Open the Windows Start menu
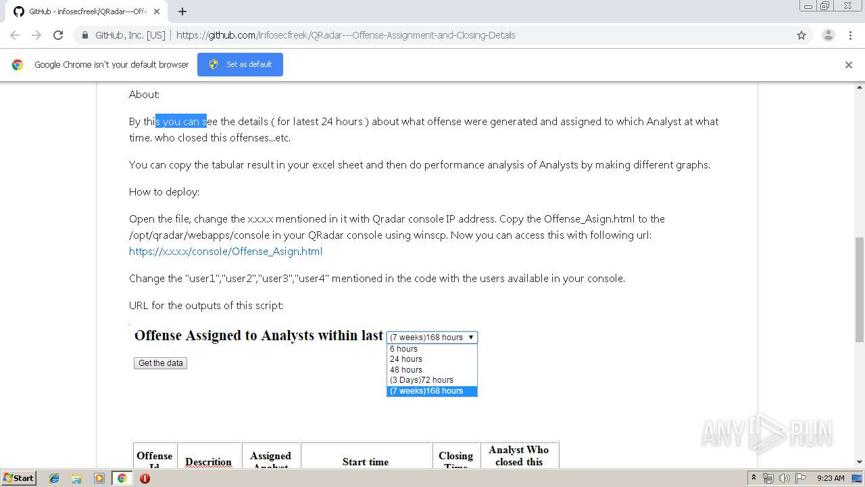The image size is (865, 487). (x=19, y=478)
